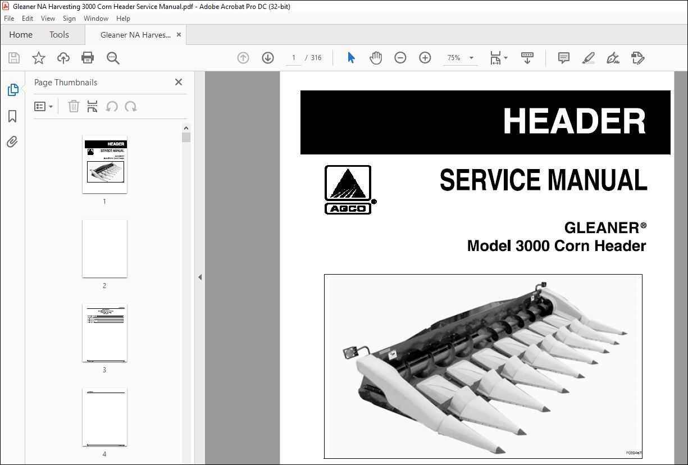Delete selected pages with trash icon
Viewport: 688px width, 465px height.
coord(74,107)
